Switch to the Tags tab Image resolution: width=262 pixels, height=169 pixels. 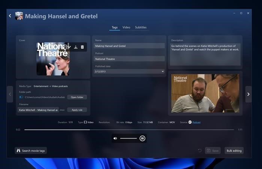click(x=115, y=27)
